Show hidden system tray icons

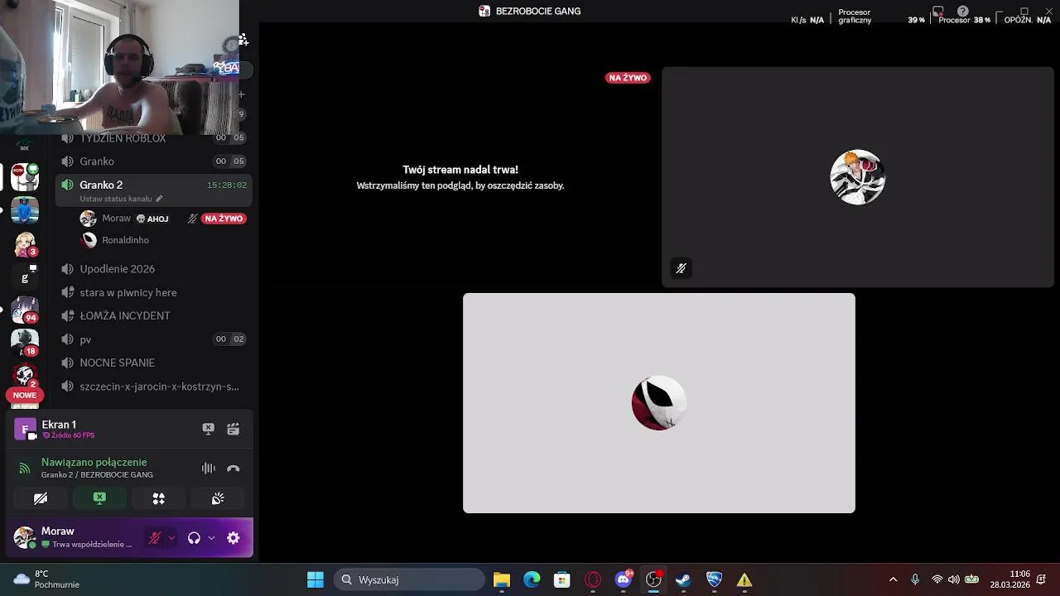[x=893, y=579]
